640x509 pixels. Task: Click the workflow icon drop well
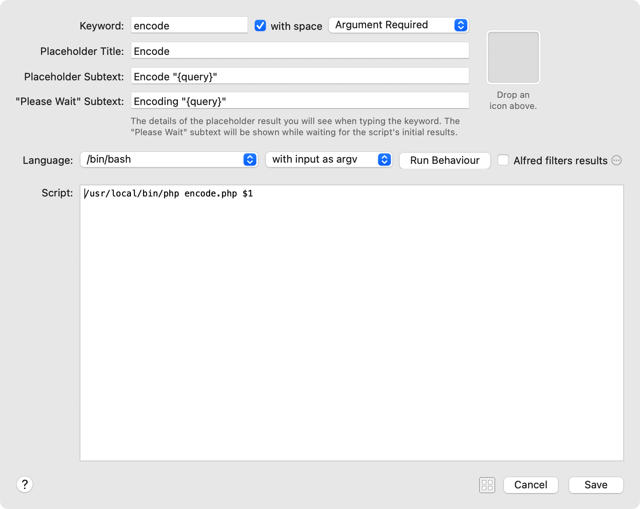tap(513, 57)
